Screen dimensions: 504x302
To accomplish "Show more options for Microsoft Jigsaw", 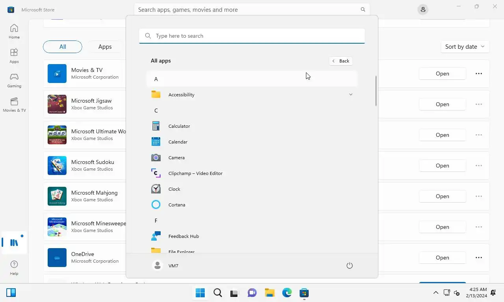I will [479, 104].
